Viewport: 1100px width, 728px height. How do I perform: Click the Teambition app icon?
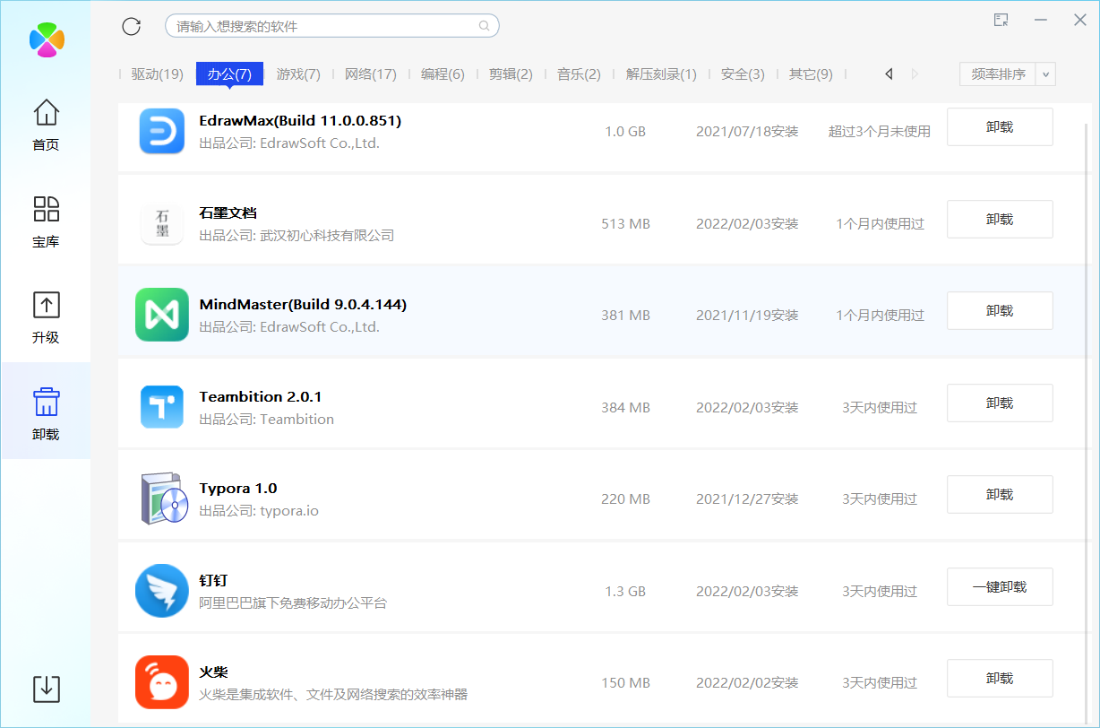pos(162,407)
